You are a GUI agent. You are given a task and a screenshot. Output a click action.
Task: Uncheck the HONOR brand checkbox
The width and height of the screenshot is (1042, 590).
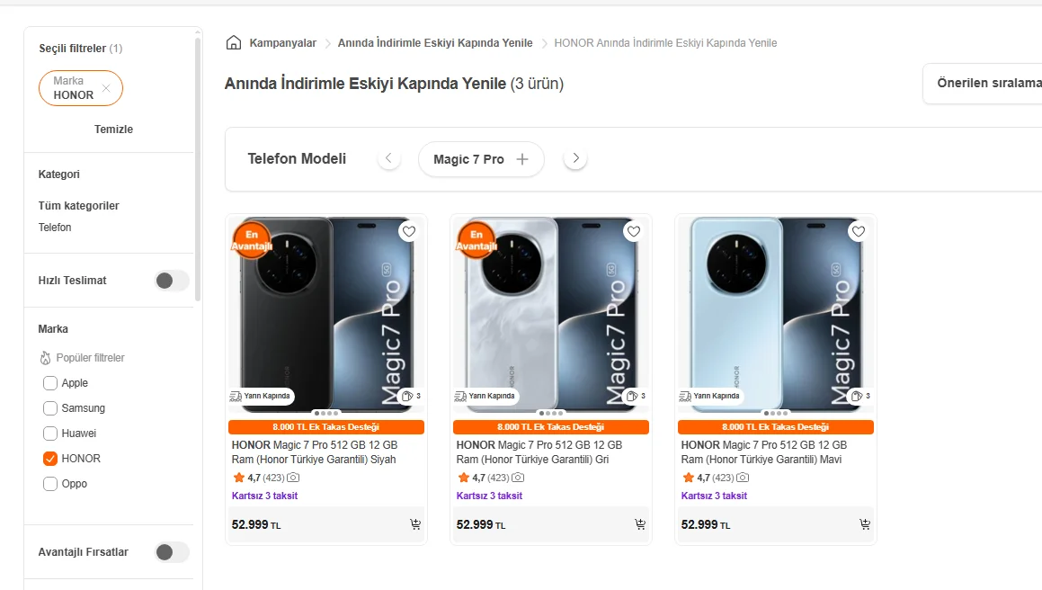point(50,459)
